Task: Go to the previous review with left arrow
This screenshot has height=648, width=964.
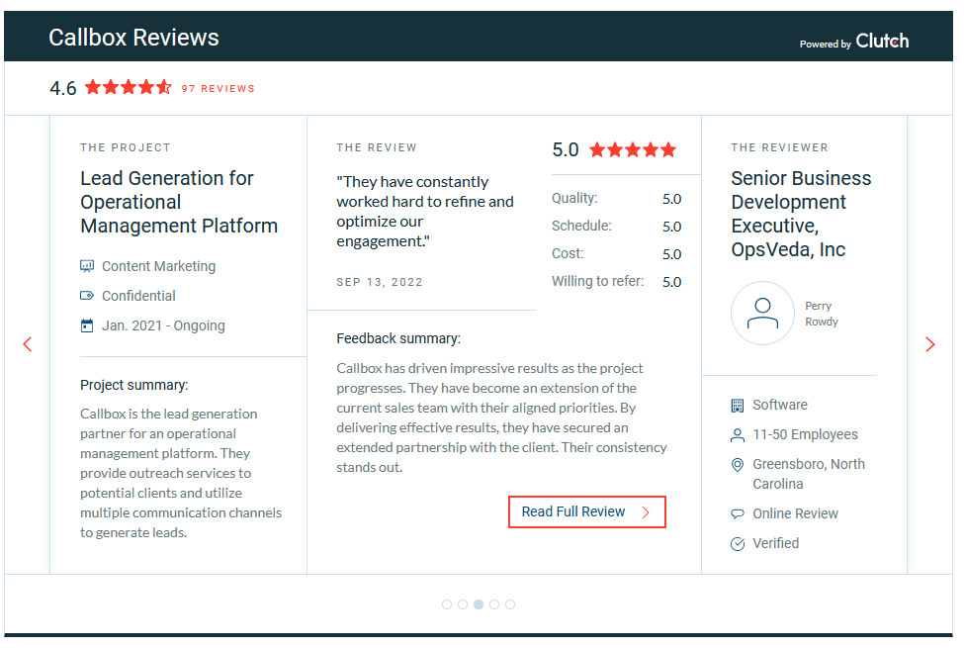Action: tap(27, 344)
